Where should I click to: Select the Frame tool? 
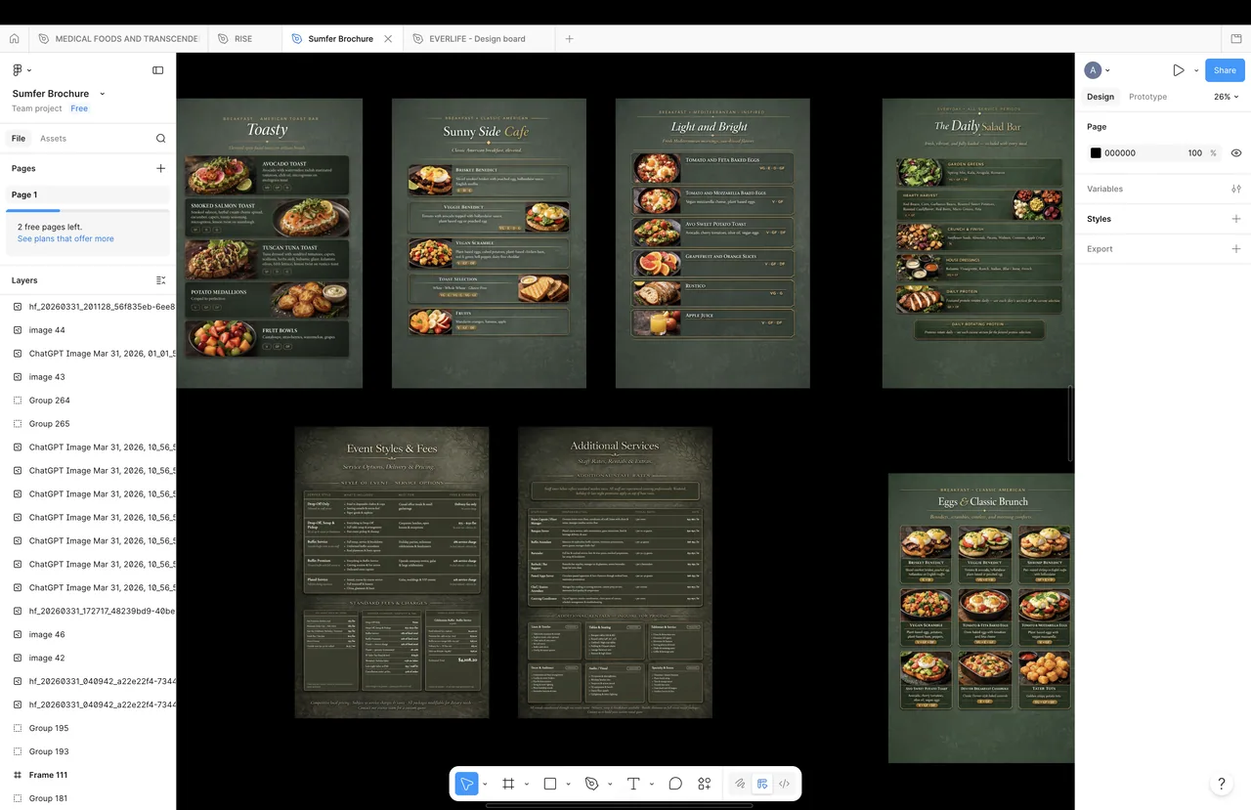click(x=508, y=784)
